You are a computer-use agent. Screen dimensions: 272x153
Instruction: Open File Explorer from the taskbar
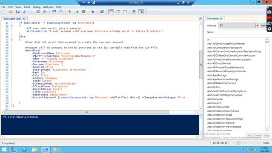tap(35, 150)
